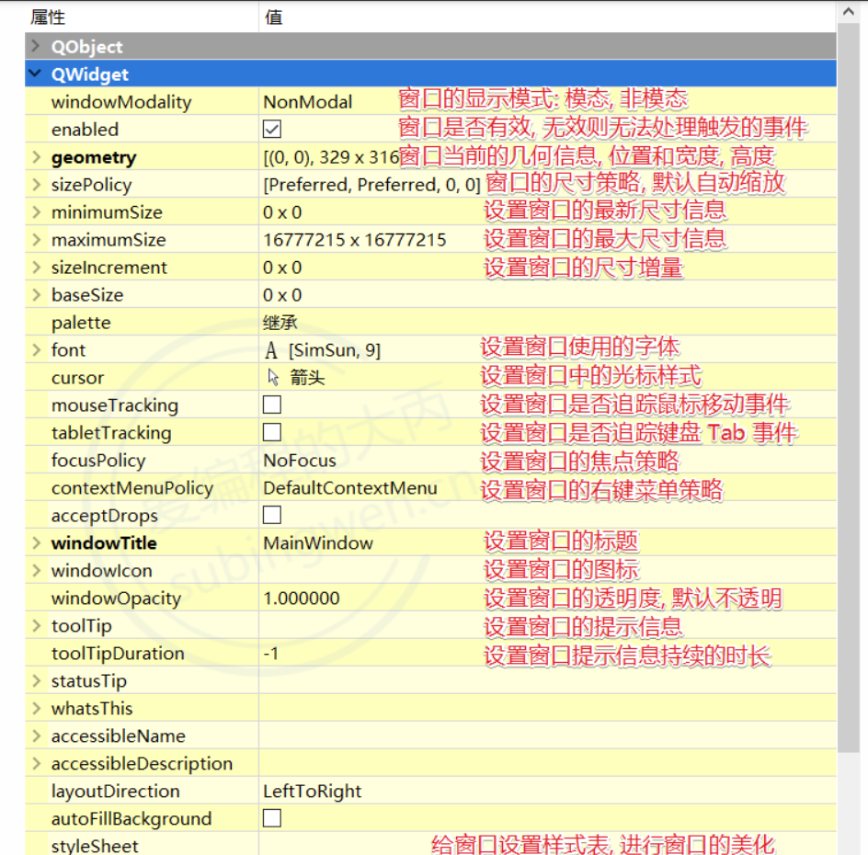Select the cursor property name
Viewport: 868px width, 855px height.
[x=77, y=378]
